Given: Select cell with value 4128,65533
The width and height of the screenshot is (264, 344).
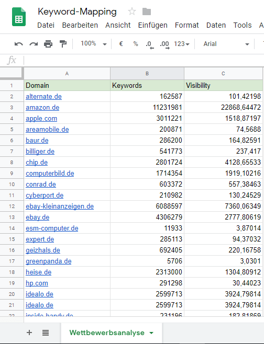Looking at the screenshot, I should coord(223,163).
